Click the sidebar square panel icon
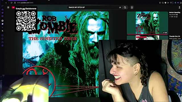This screenshot has width=182, height=102. (3, 16)
